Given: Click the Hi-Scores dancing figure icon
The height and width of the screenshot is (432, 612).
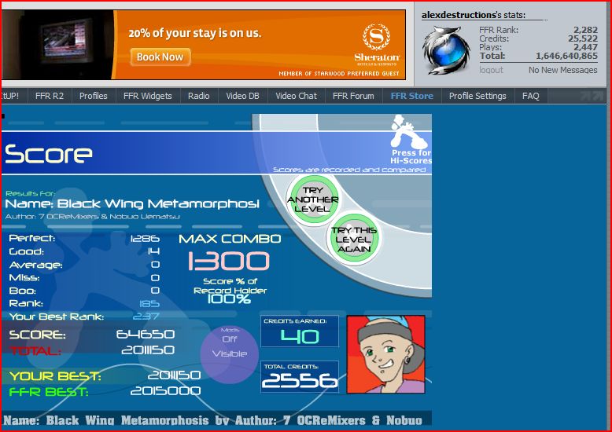Looking at the screenshot, I should pos(409,131).
